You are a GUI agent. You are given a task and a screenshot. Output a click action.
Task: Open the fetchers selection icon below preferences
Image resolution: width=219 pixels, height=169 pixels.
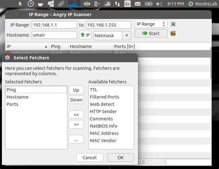pos(173,33)
